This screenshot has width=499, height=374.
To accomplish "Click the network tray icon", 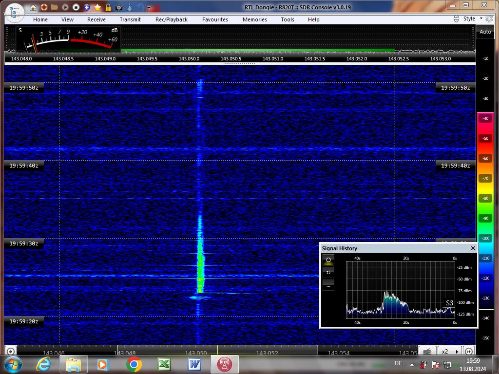I will click(x=447, y=365).
